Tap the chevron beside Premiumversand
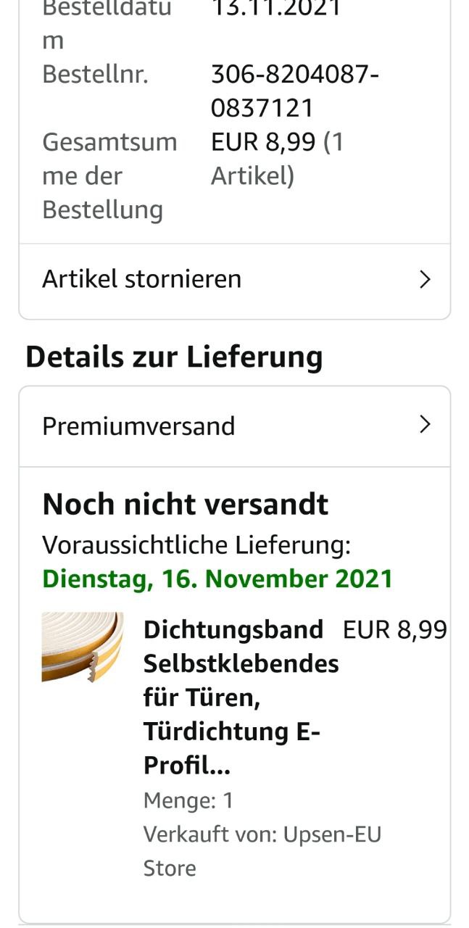The image size is (469, 928). coord(426,426)
